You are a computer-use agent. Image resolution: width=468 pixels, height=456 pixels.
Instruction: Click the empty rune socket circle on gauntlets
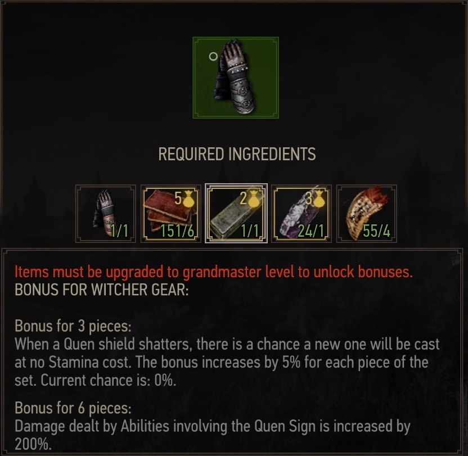213,56
